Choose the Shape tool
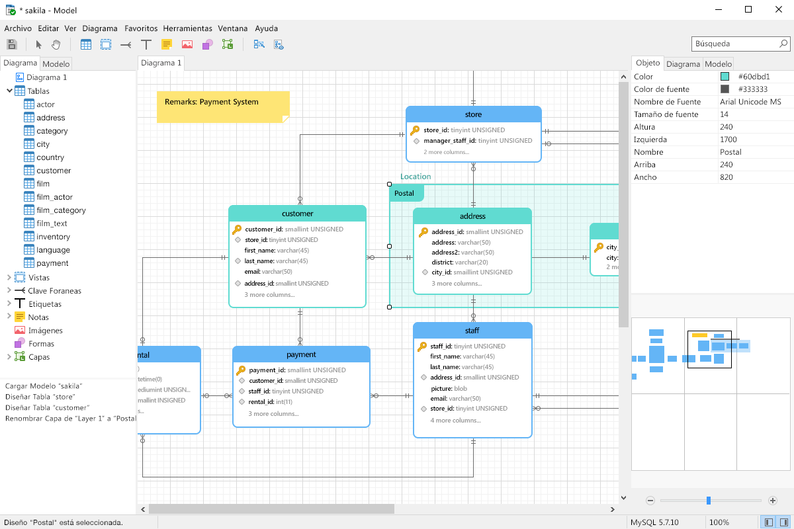The height and width of the screenshot is (529, 794). (x=206, y=44)
